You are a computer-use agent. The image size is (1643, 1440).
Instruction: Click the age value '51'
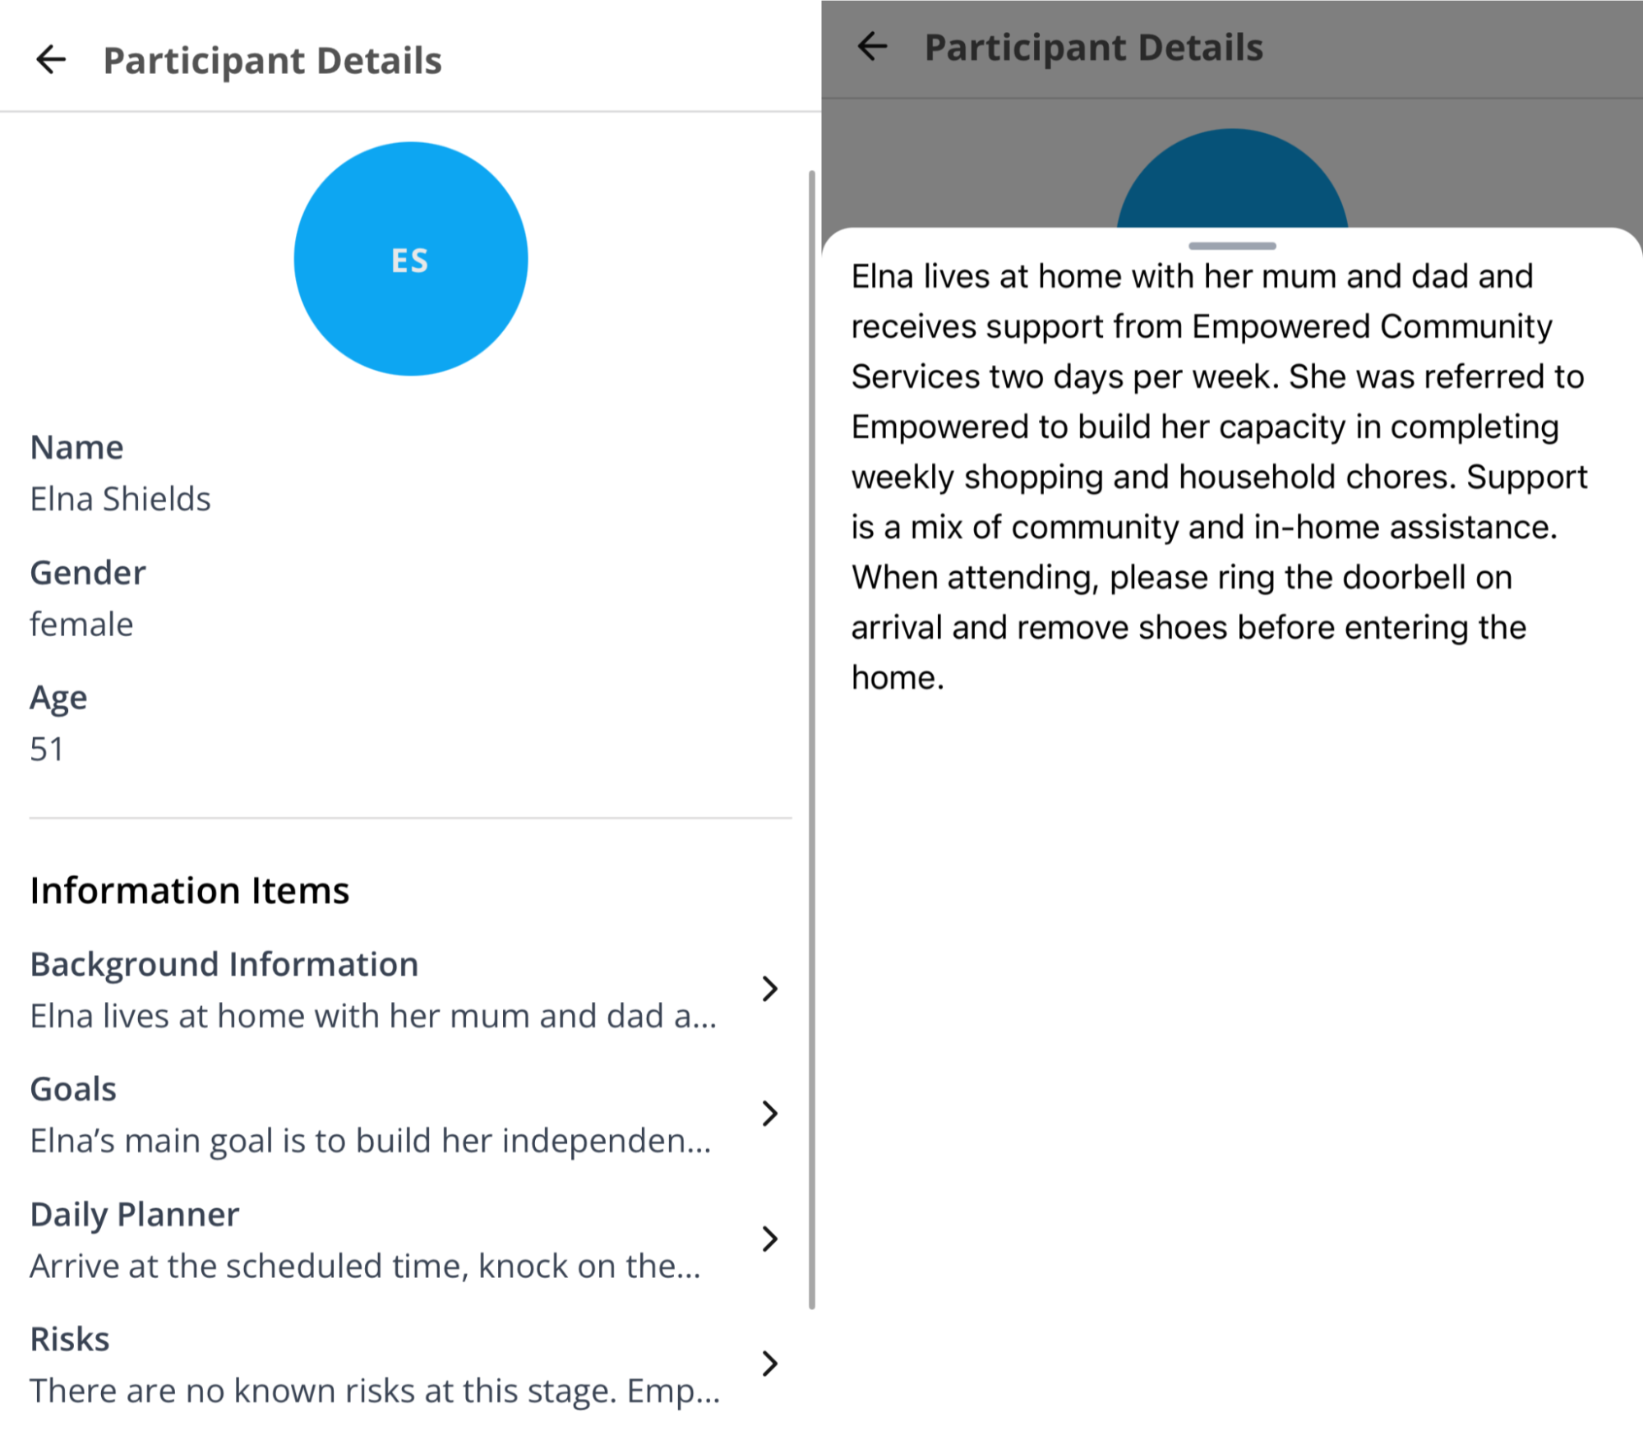pos(47,749)
